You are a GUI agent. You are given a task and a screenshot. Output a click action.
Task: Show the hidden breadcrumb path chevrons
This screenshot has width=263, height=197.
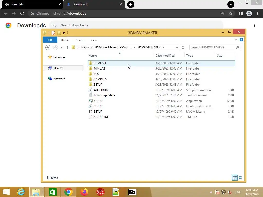coord(78,47)
